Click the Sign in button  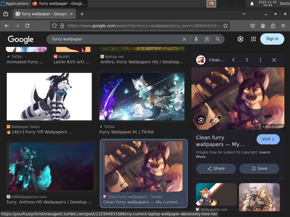coord(272,39)
